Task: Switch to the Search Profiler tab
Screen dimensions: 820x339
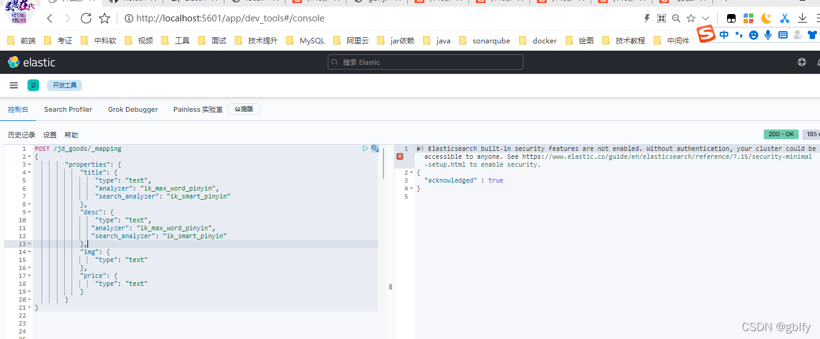Action: click(x=68, y=109)
